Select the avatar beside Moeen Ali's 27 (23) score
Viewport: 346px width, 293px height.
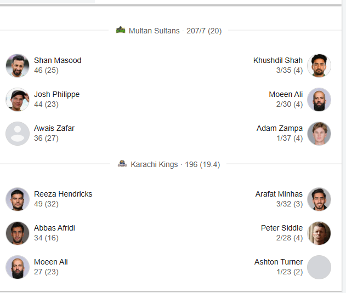[x=18, y=267]
